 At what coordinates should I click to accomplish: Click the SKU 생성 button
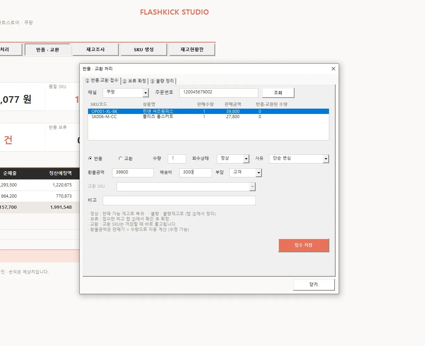(144, 49)
